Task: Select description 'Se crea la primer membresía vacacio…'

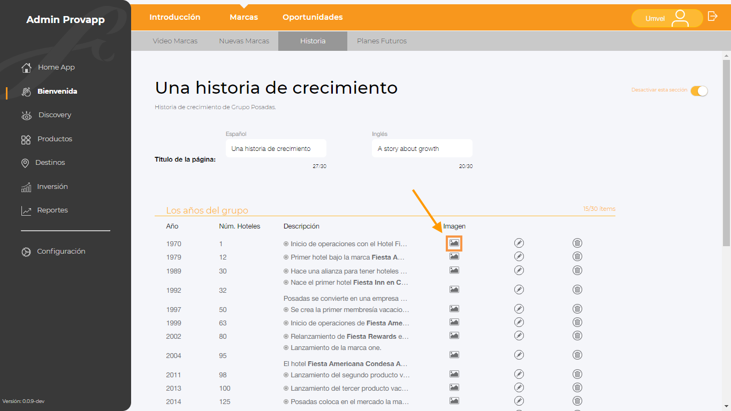Action: point(350,310)
